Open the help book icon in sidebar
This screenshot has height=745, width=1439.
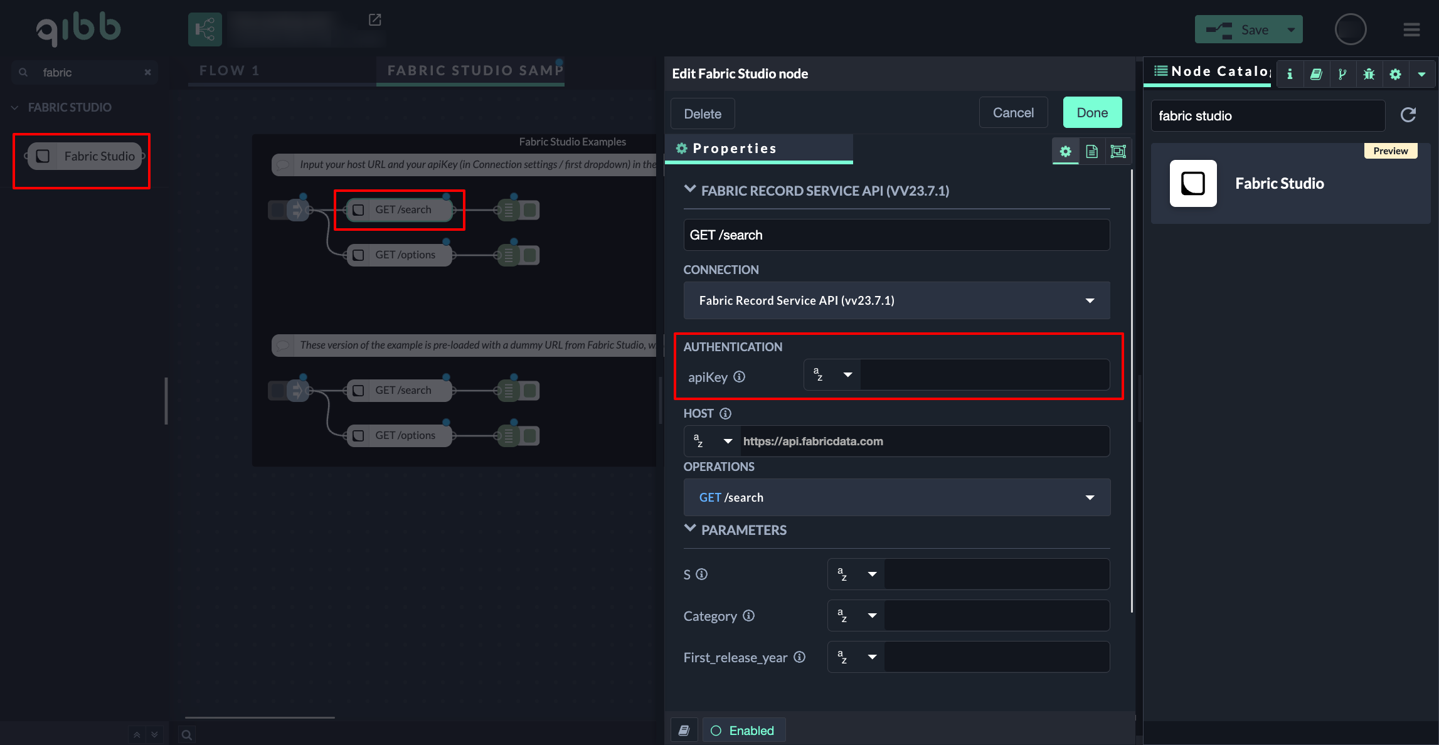tap(1316, 74)
